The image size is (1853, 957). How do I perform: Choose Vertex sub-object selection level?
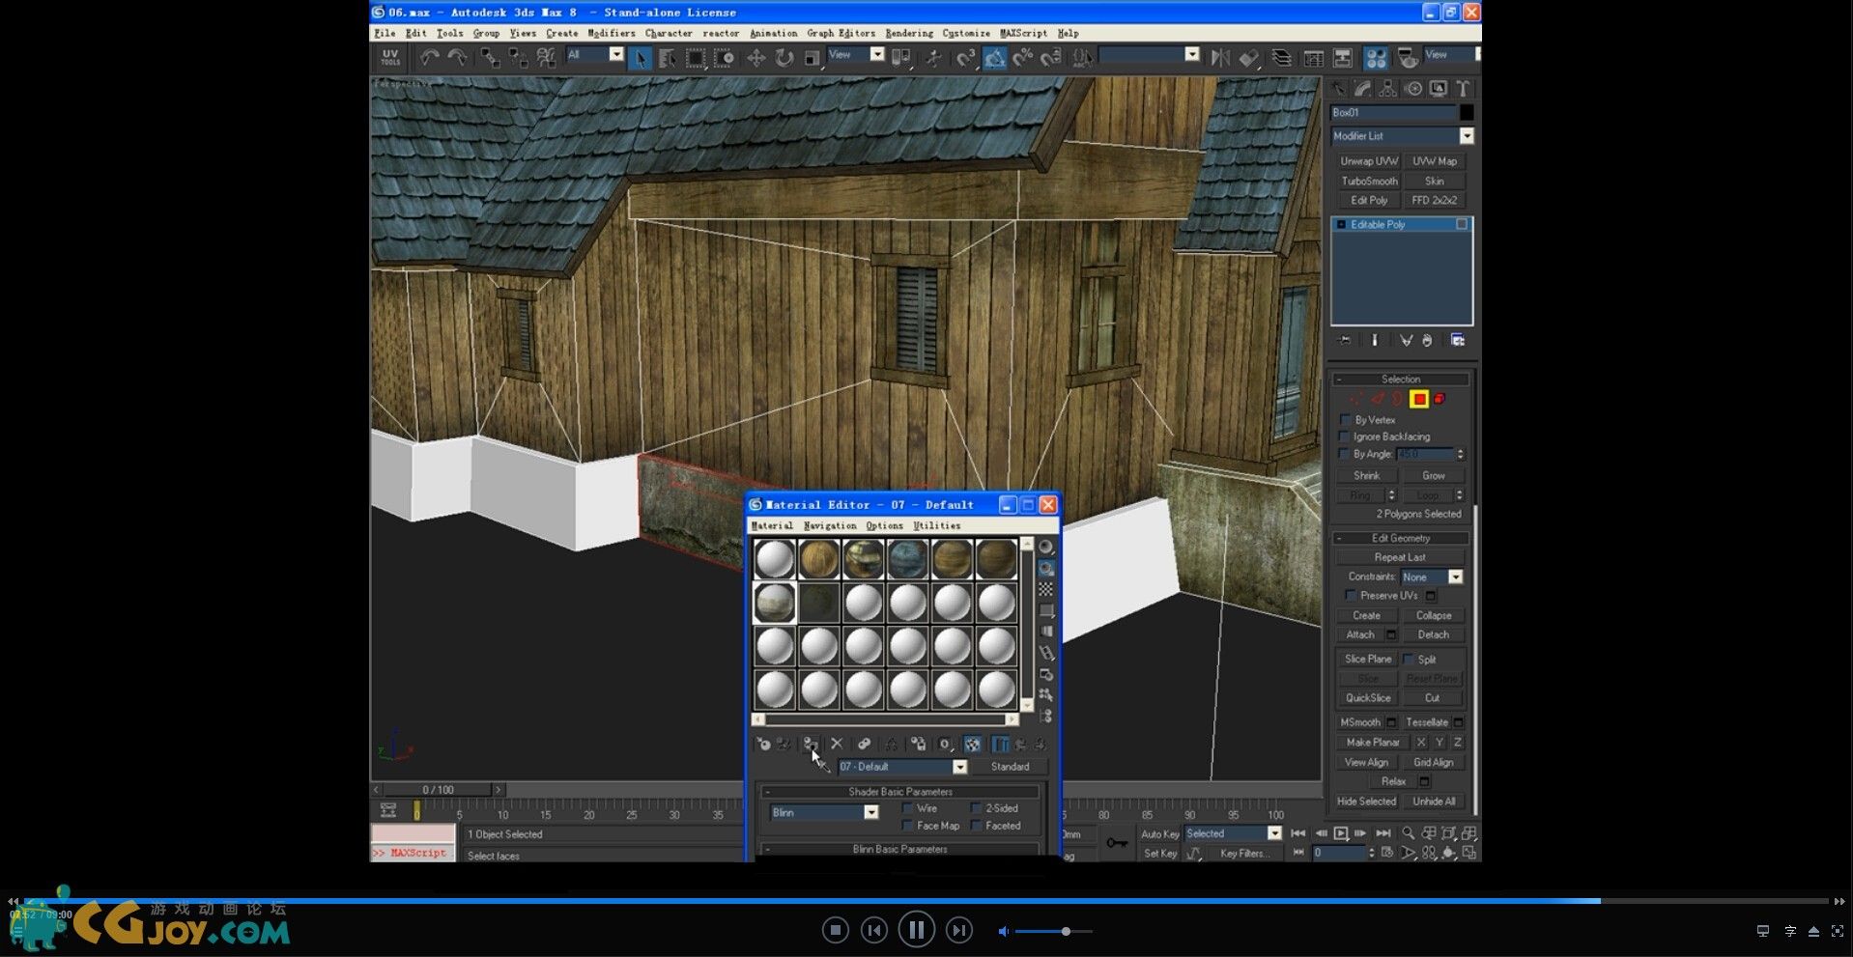click(1356, 399)
